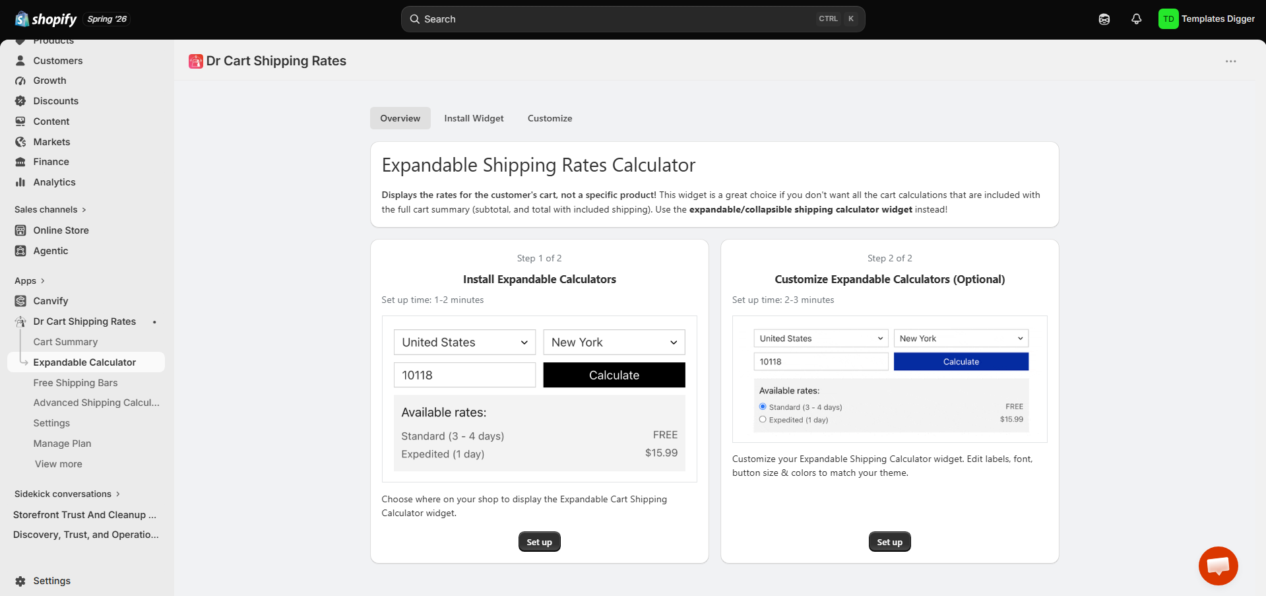
Task: Click Set up under Step 1 of 2
Action: coord(539,542)
